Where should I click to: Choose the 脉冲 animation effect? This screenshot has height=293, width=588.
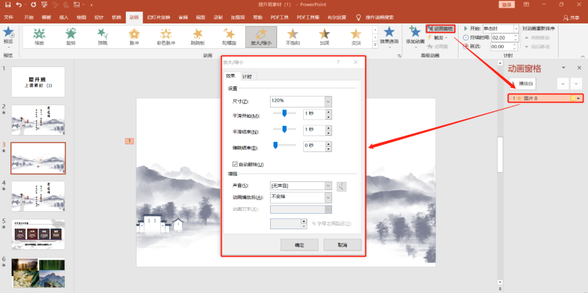134,37
